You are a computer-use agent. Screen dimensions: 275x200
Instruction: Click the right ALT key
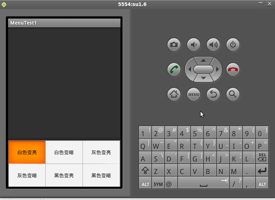(x=262, y=183)
